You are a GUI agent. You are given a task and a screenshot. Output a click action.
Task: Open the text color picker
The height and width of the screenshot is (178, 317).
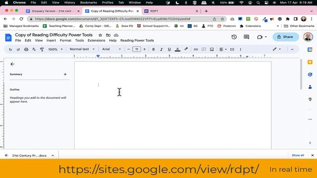[x=177, y=49]
